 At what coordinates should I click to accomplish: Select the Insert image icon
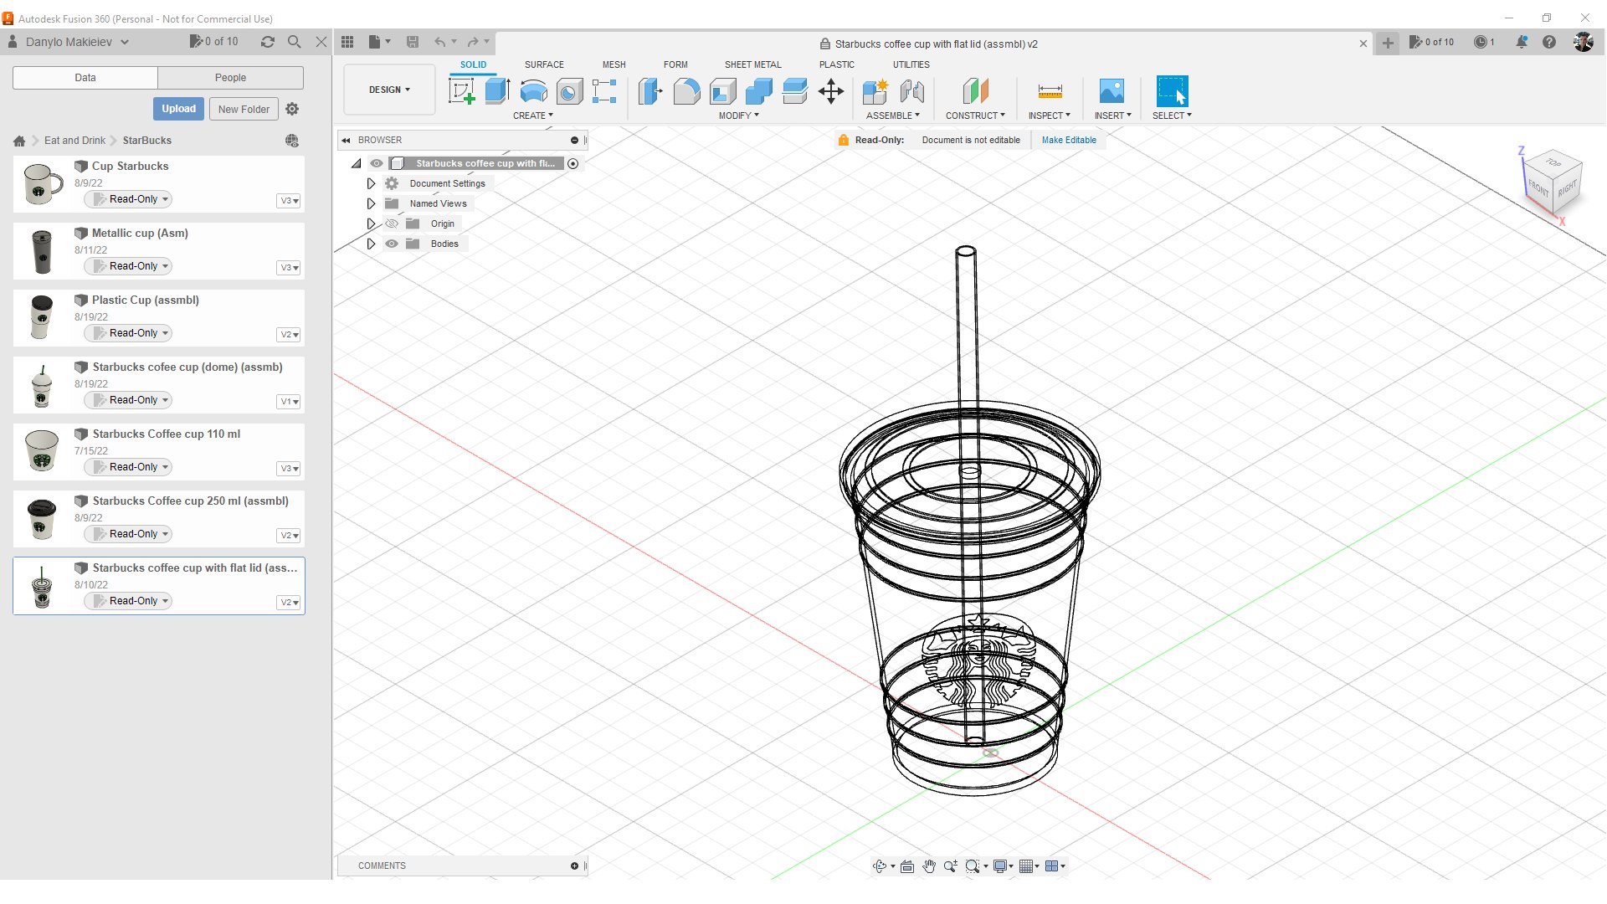pyautogui.click(x=1112, y=91)
